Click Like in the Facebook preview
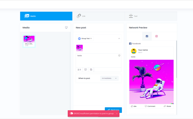Viewport: 193px width, 119px height. point(134,106)
